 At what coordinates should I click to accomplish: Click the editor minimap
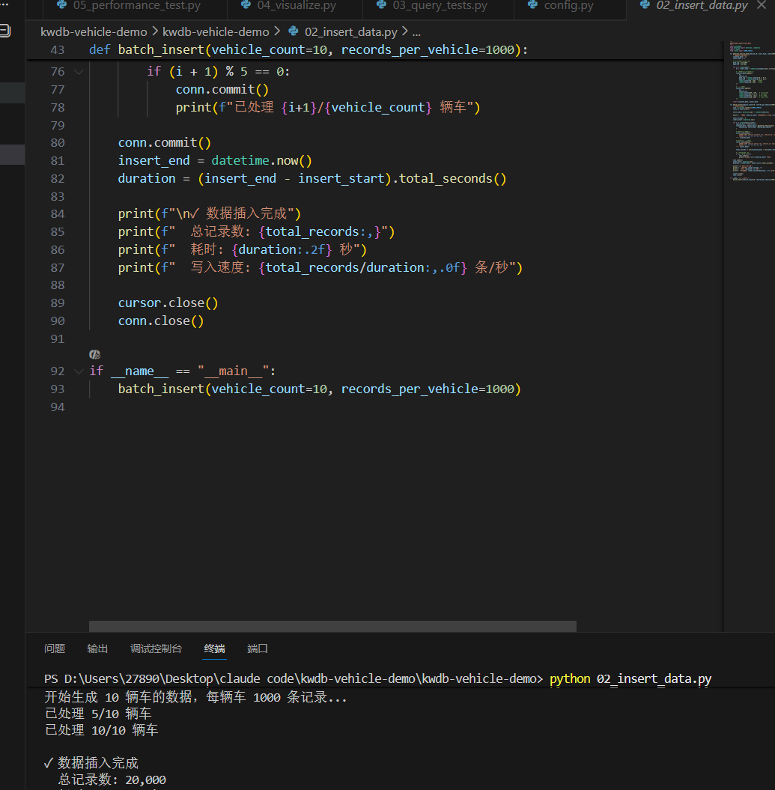[x=752, y=111]
